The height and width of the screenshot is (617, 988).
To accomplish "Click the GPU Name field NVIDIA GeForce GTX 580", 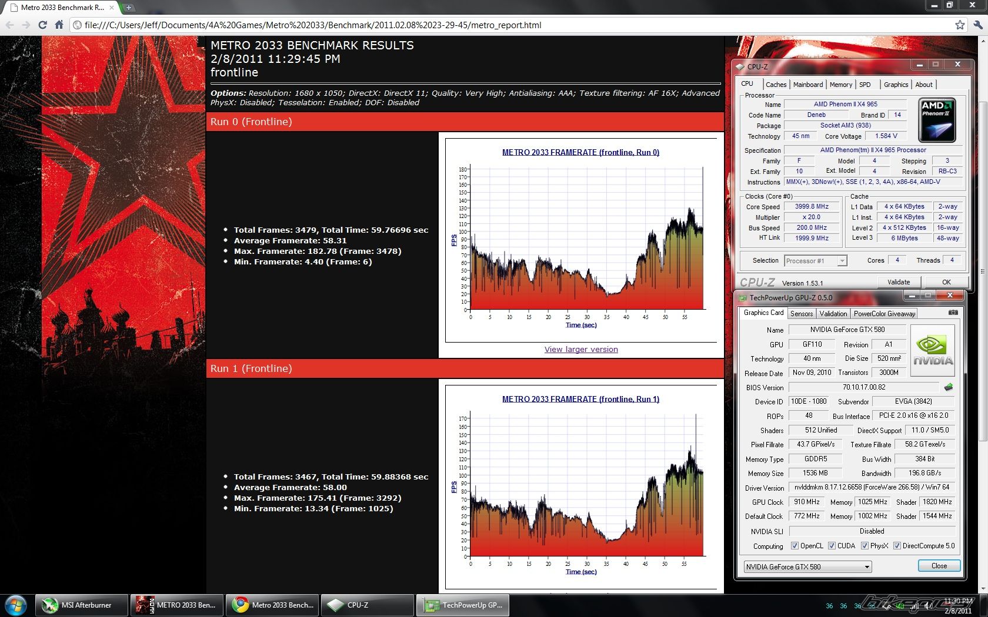I will 847,330.
